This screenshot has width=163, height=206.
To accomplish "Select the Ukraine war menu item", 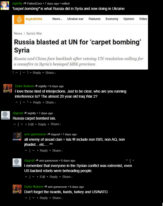I will (x=75, y=19).
